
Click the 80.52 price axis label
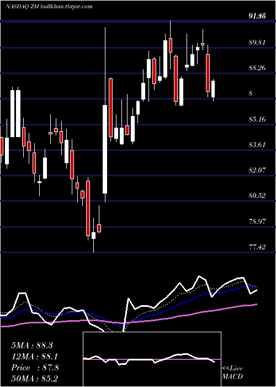257,196
